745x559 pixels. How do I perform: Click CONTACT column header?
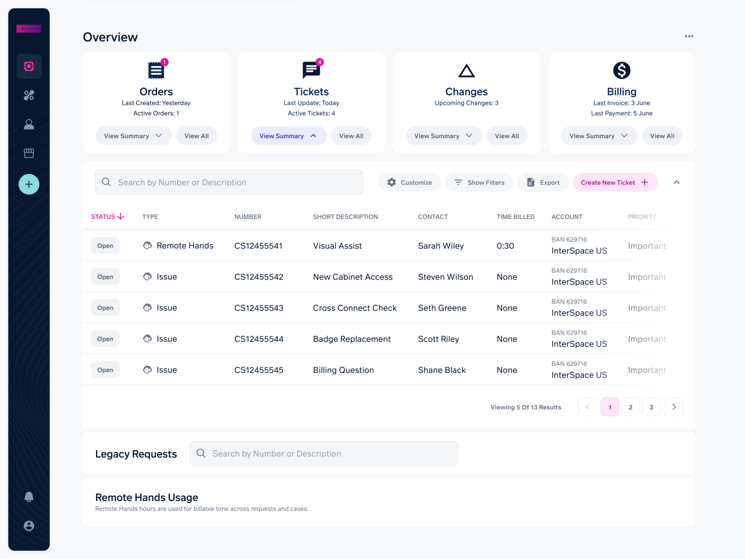tap(433, 217)
